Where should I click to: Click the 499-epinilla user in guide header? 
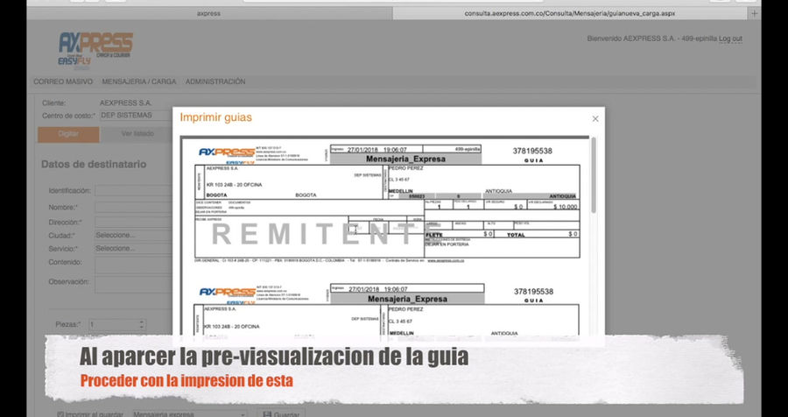coord(468,149)
